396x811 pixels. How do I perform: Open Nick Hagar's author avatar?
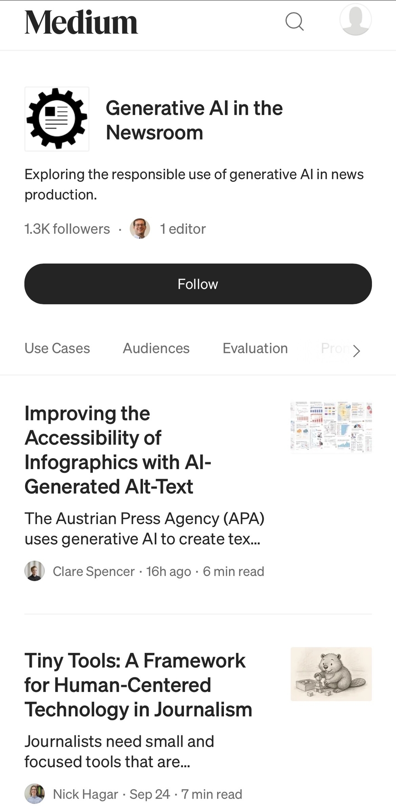pyautogui.click(x=35, y=794)
